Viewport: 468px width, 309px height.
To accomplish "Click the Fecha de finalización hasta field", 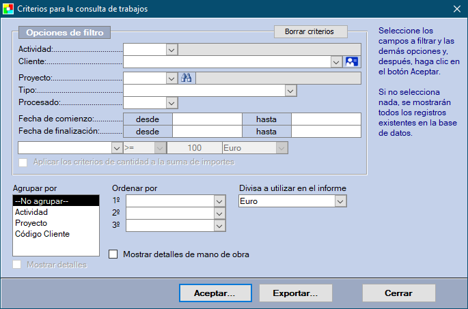I will (326, 132).
